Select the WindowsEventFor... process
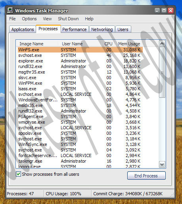 tap(80, 100)
